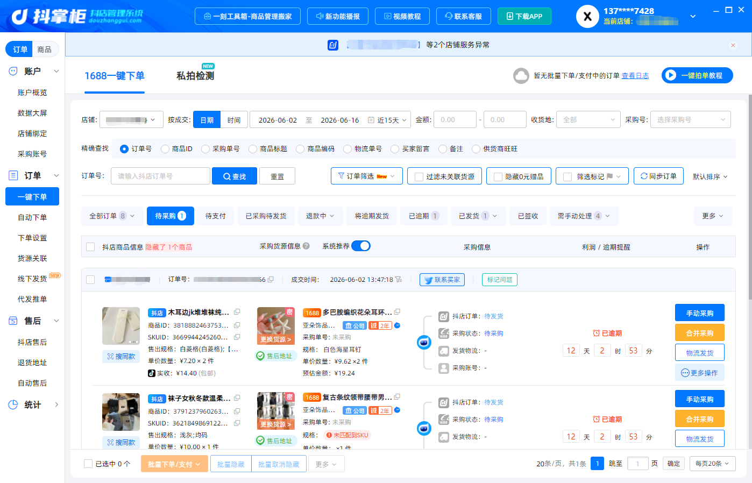The width and height of the screenshot is (752, 483).
Task: Open the 每页20条 page size dropdown
Action: 712,464
